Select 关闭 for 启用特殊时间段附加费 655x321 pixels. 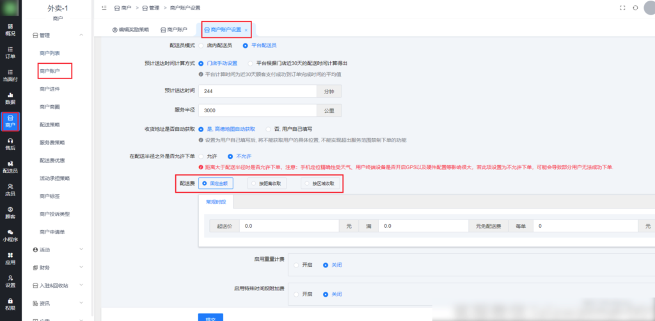tap(326, 294)
